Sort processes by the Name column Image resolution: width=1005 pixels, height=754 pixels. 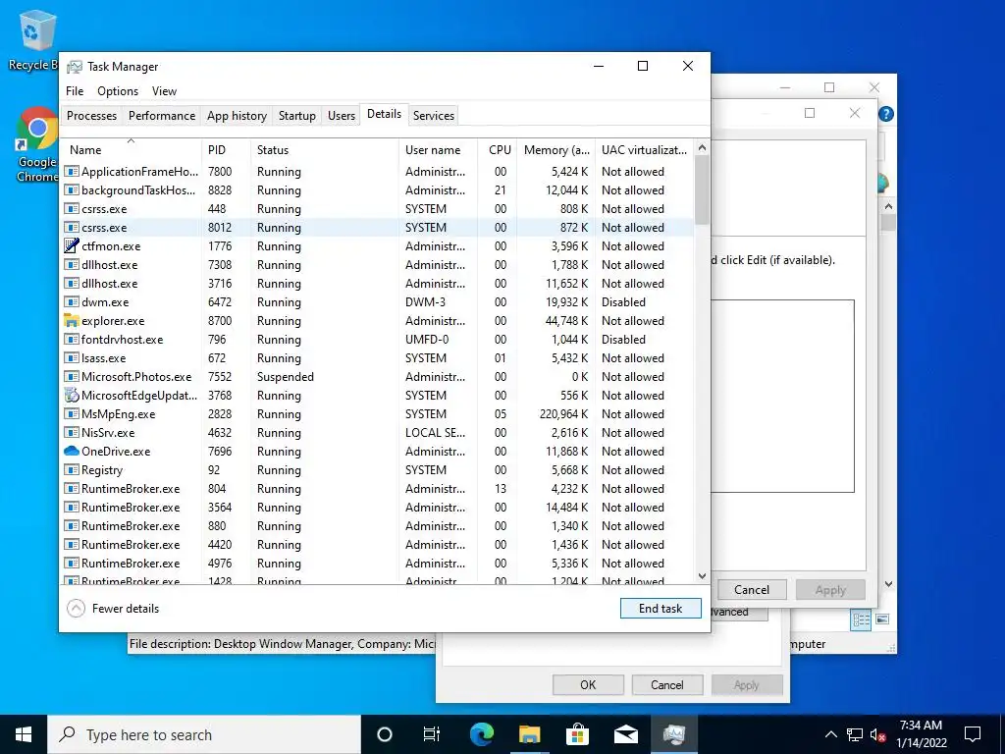click(x=131, y=150)
